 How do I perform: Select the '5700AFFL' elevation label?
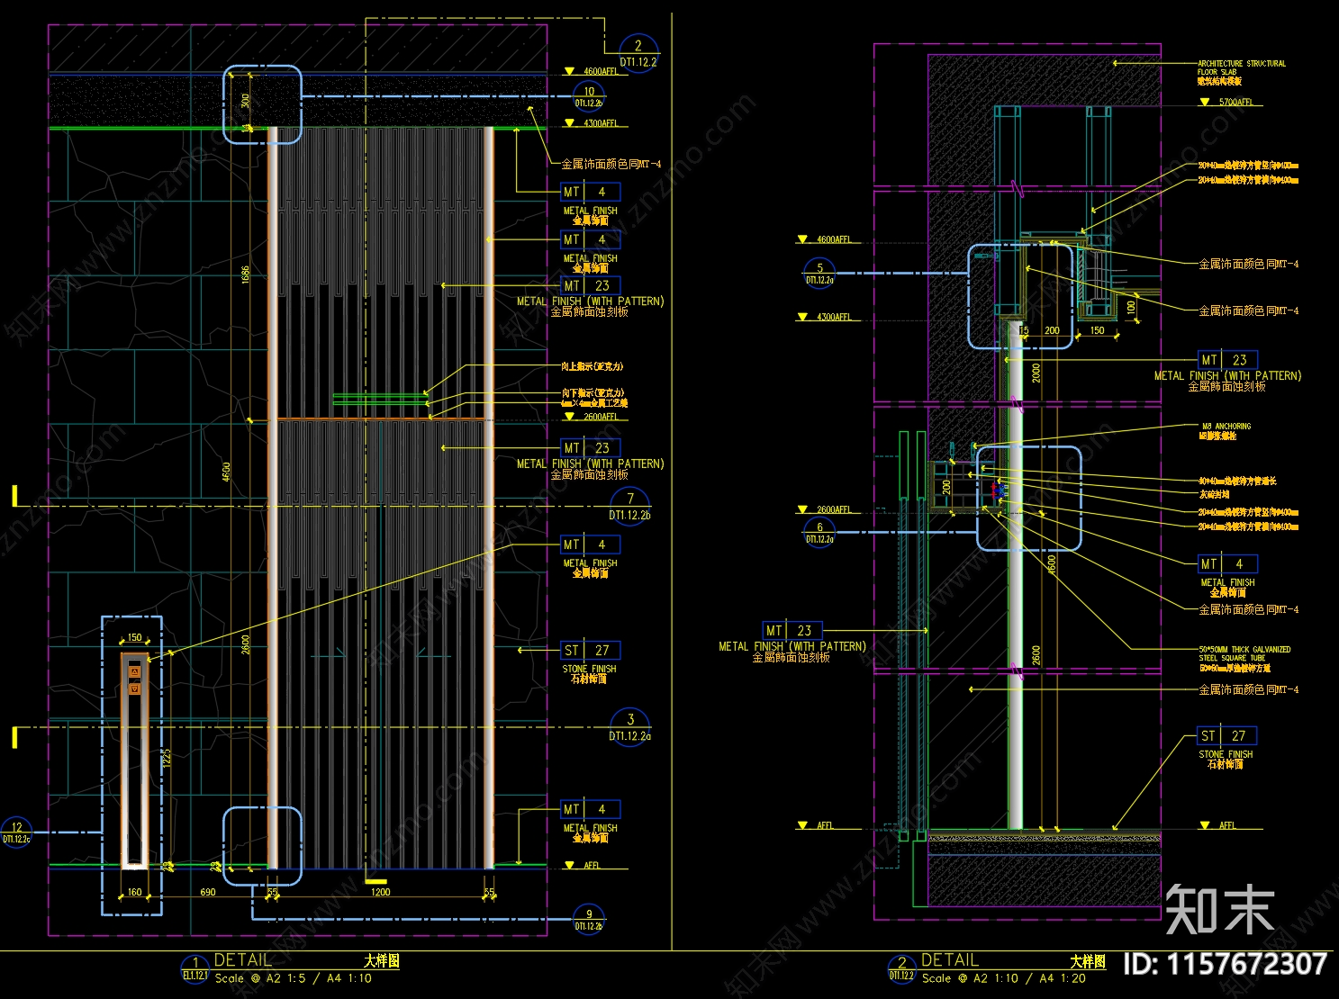pyautogui.click(x=1235, y=103)
